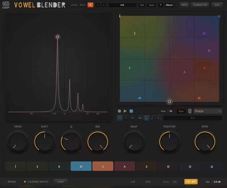This screenshot has height=188, width=227.
Task: Click the i corner label of pad
Action: coord(119,16)
